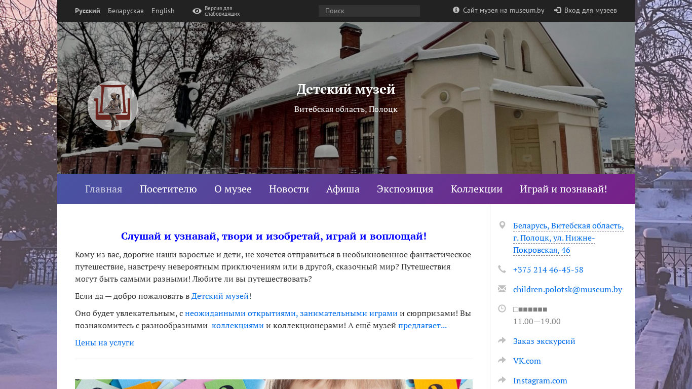Click the eye icon for visually impaired version
Screen dimensions: 692x389
coord(197,11)
